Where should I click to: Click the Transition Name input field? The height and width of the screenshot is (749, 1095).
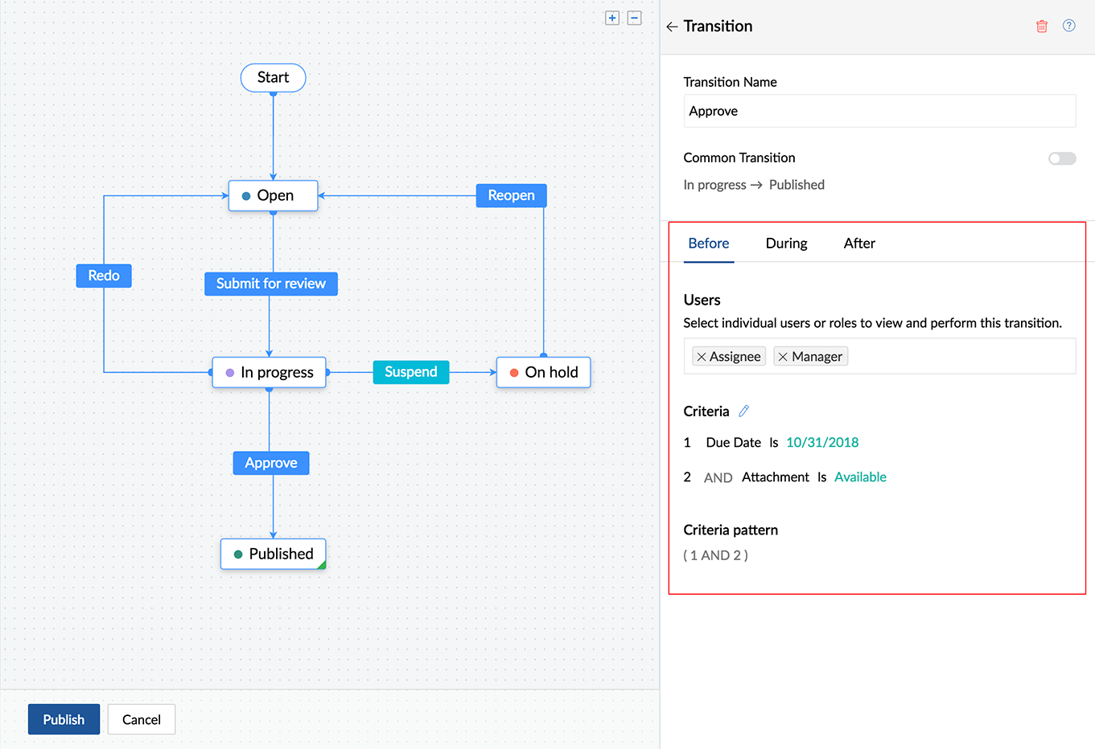(x=879, y=111)
